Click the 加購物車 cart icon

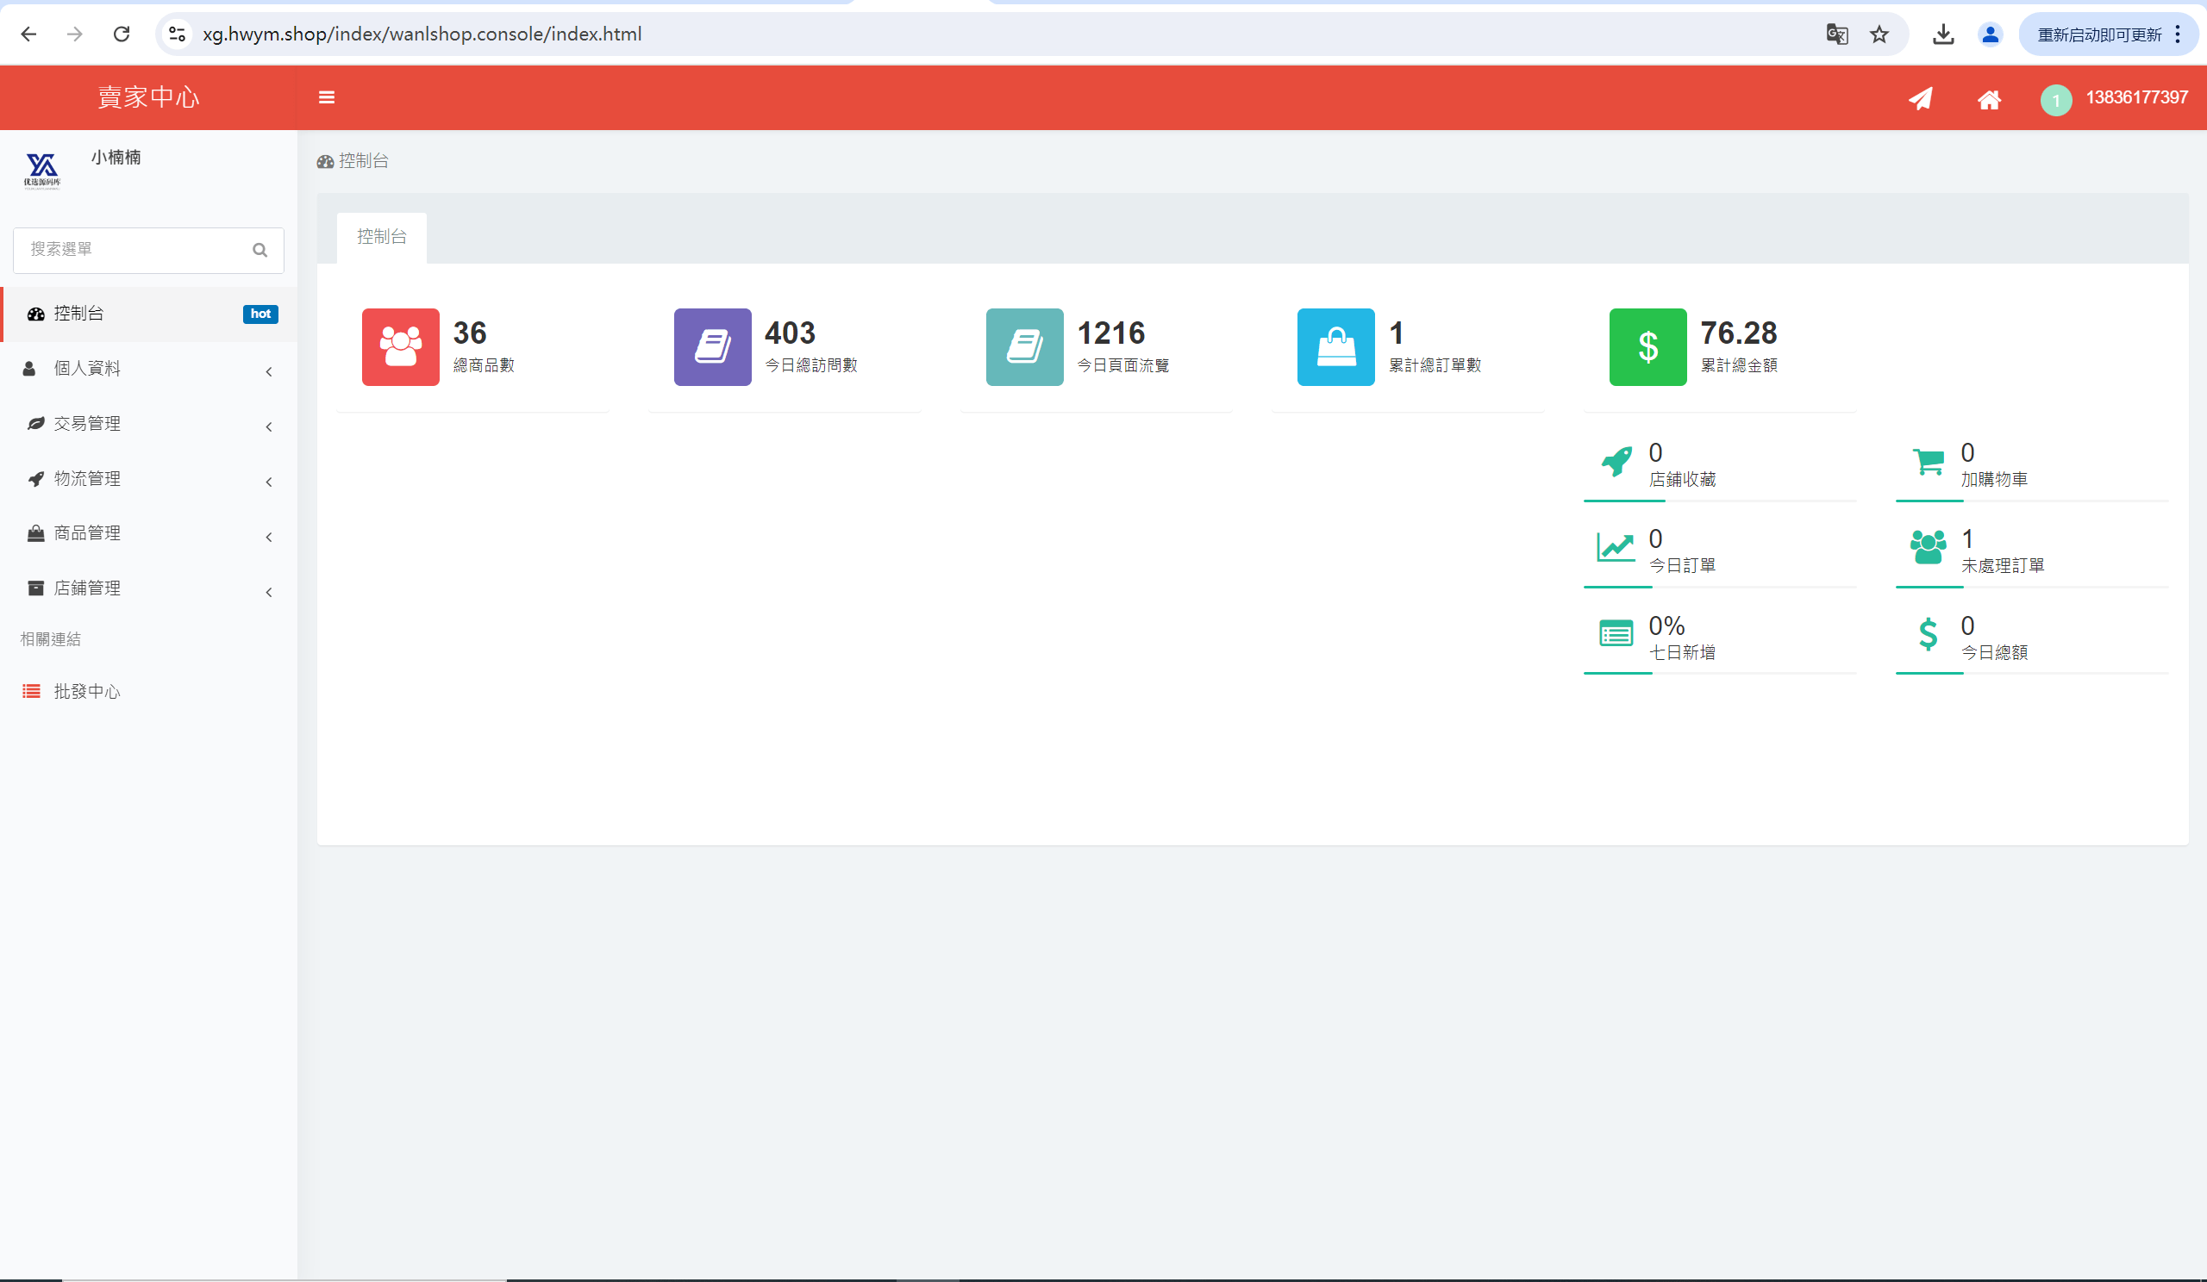pyautogui.click(x=1928, y=461)
